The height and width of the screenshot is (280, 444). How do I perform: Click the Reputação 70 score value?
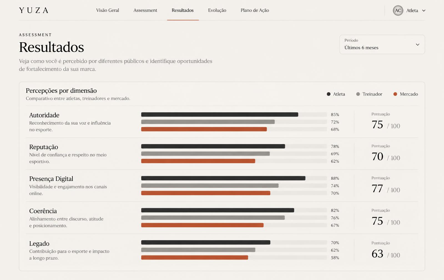[x=377, y=157]
